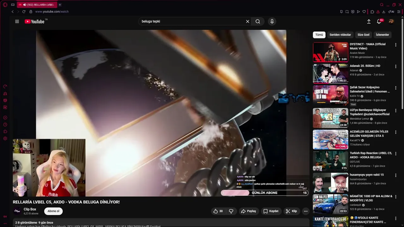Open GX Control sidebar speedometer icon
The width and height of the screenshot is (404, 227).
pyautogui.click(x=5, y=86)
